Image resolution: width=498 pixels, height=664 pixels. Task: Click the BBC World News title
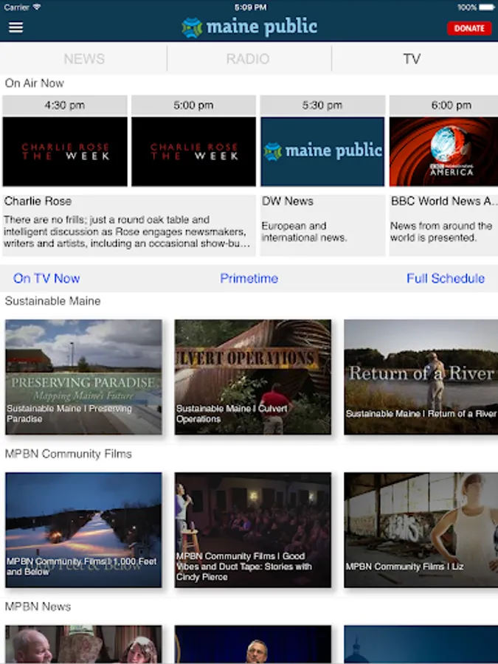click(x=444, y=201)
